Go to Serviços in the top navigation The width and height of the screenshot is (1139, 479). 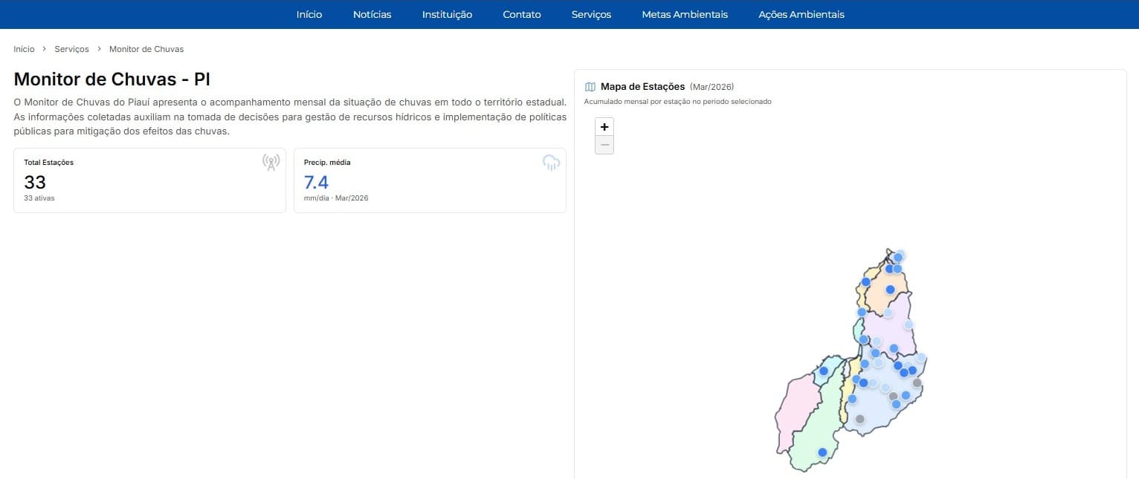(x=590, y=14)
